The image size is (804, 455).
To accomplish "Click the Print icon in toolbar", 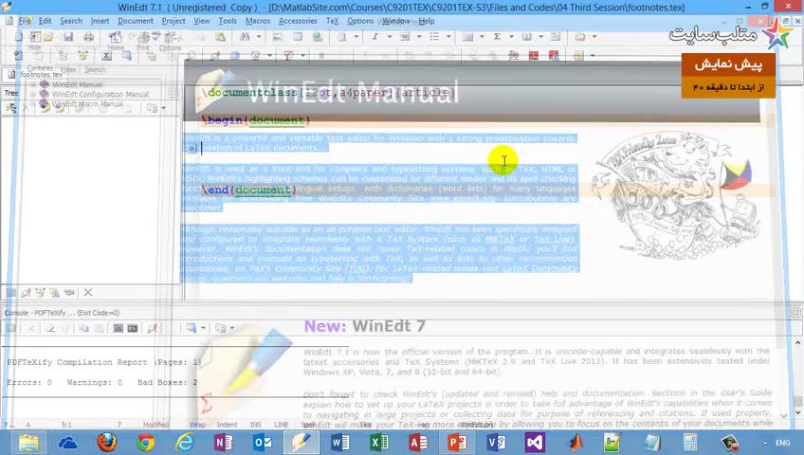I will tap(89, 37).
